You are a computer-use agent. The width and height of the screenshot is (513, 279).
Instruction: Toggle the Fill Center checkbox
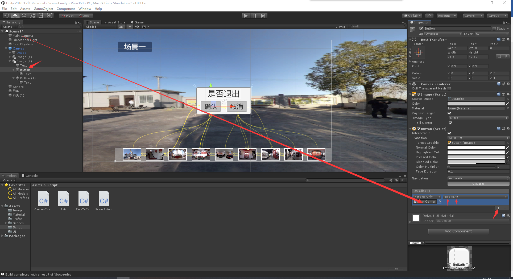[450, 123]
